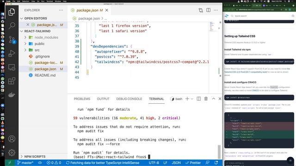
Task: Open the Apple menu in menu bar
Action: click(3, 1)
